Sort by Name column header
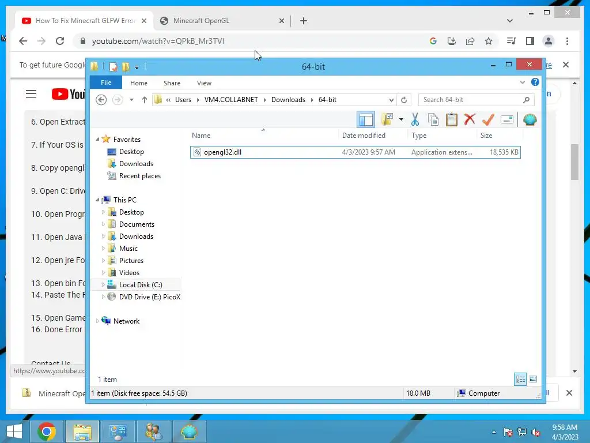 201,135
